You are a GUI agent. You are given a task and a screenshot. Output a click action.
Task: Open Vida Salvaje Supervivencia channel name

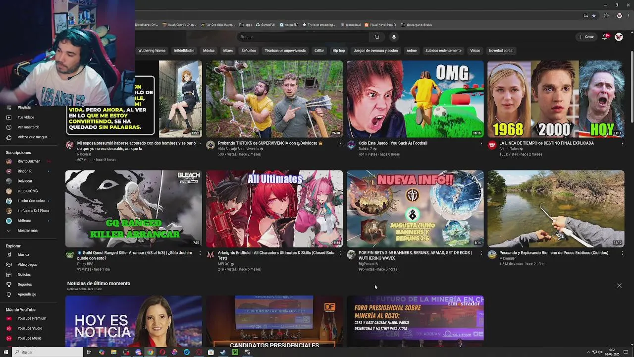click(238, 149)
